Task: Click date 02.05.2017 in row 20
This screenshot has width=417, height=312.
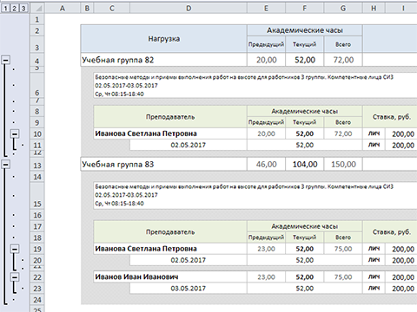Action: click(x=189, y=260)
